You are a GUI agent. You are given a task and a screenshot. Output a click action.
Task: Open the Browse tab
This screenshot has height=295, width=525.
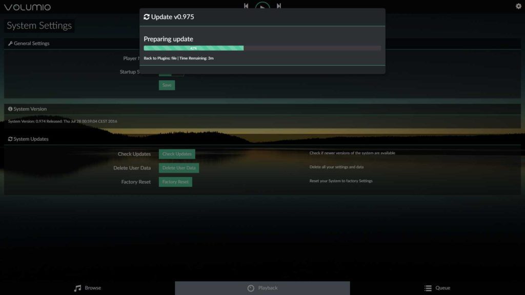(x=88, y=288)
